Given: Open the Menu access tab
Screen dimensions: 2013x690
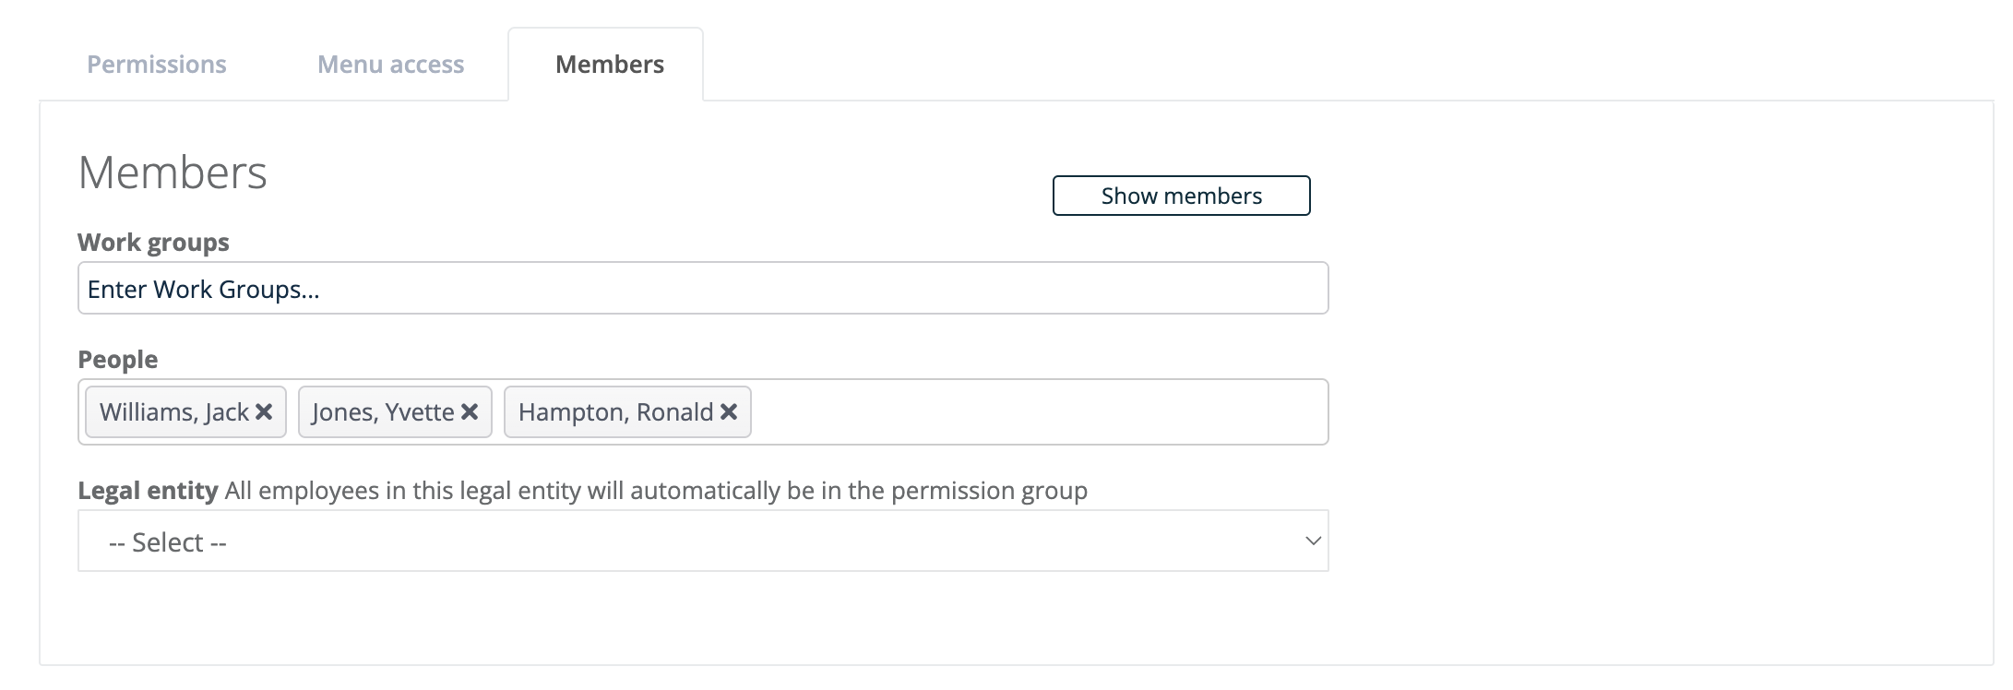Looking at the screenshot, I should (x=391, y=65).
